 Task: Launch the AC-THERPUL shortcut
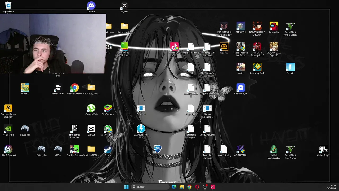click(x=240, y=151)
